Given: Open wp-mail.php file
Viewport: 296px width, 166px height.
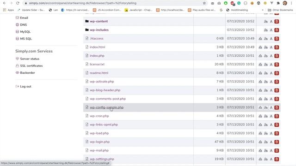Looking at the screenshot, I should 99,150.
